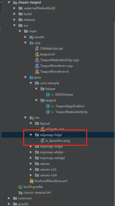Expand the common folder arrow
115x206 pixels.
(9, 198)
